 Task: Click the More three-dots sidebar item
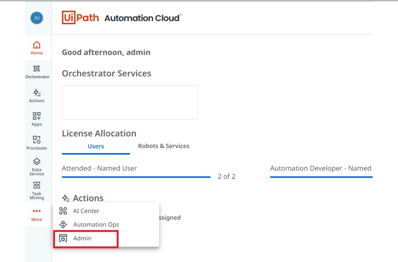pyautogui.click(x=37, y=215)
